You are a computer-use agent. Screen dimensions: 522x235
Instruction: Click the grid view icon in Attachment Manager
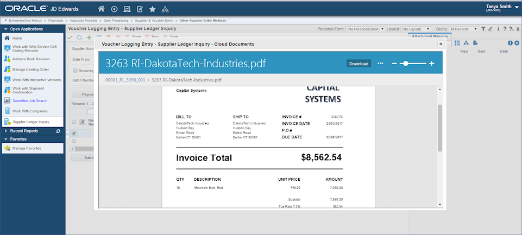(457, 43)
